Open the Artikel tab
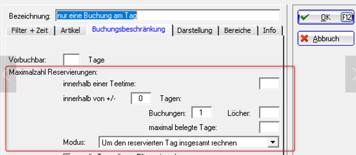The height and width of the screenshot is (155, 356). click(70, 31)
